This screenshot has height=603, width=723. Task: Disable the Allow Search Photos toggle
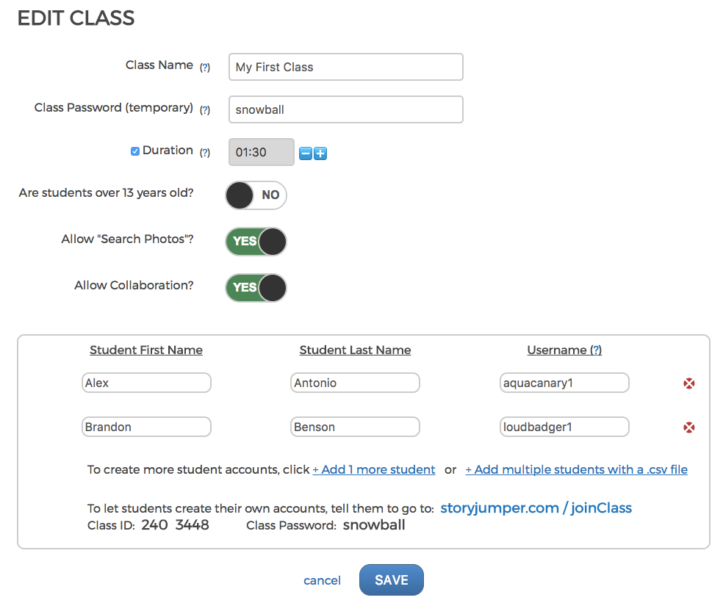click(x=256, y=241)
